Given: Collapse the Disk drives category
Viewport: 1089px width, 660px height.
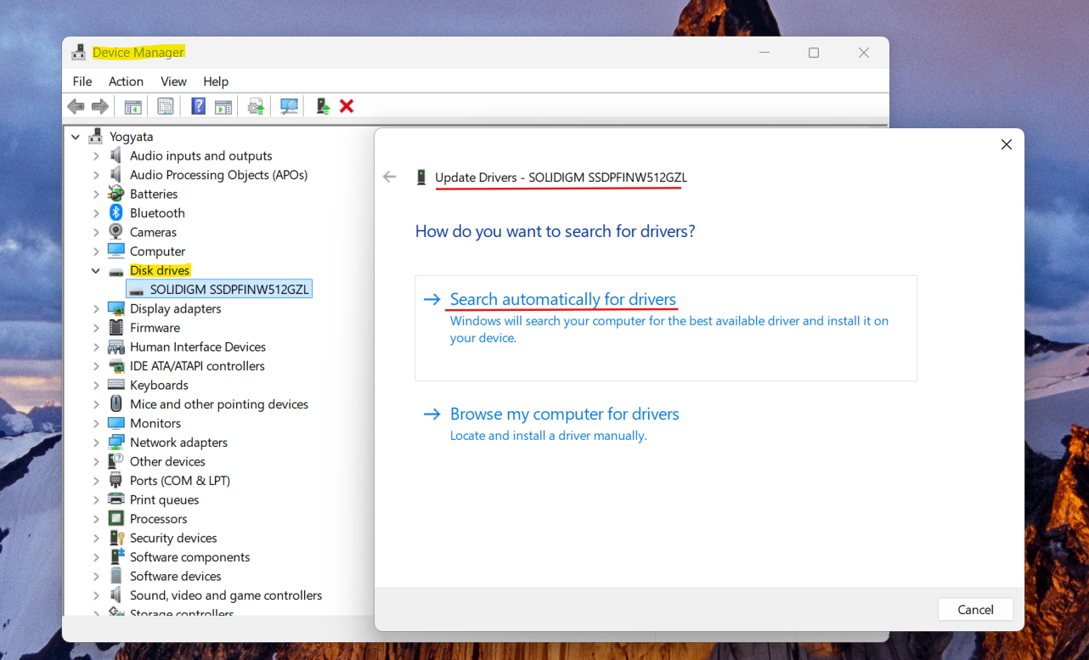Looking at the screenshot, I should (x=95, y=270).
